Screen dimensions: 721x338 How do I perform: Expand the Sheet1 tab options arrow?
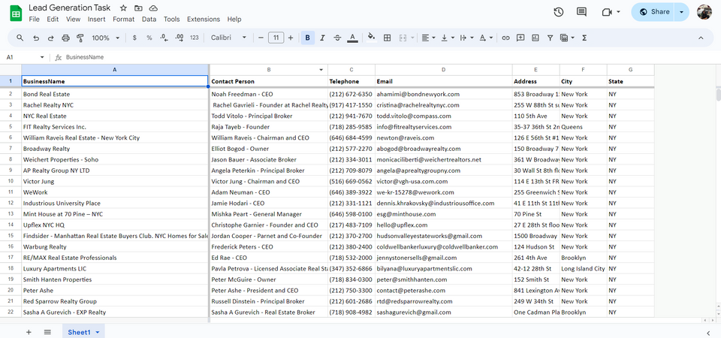[x=98, y=332]
